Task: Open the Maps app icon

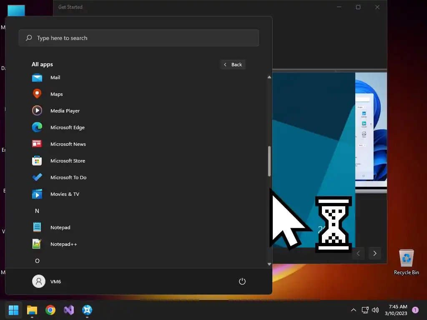Action: click(x=37, y=94)
